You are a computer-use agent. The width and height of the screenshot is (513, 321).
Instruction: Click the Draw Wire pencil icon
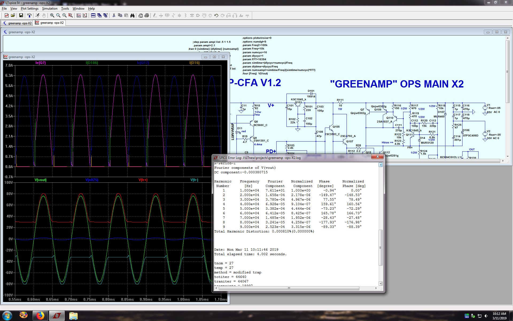(x=155, y=16)
